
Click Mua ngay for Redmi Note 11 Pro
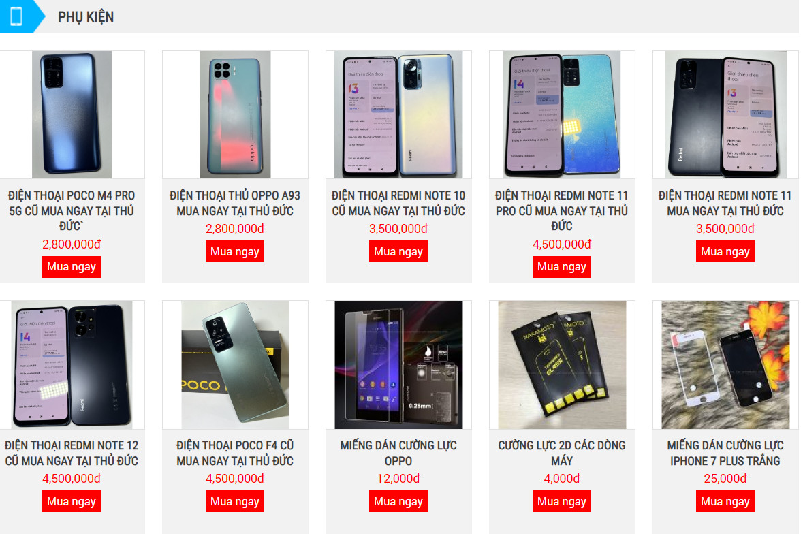coord(562,267)
